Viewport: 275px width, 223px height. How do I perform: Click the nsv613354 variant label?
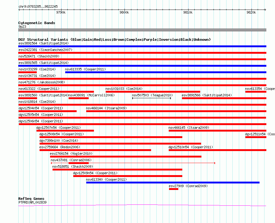pyautogui.click(x=260, y=89)
